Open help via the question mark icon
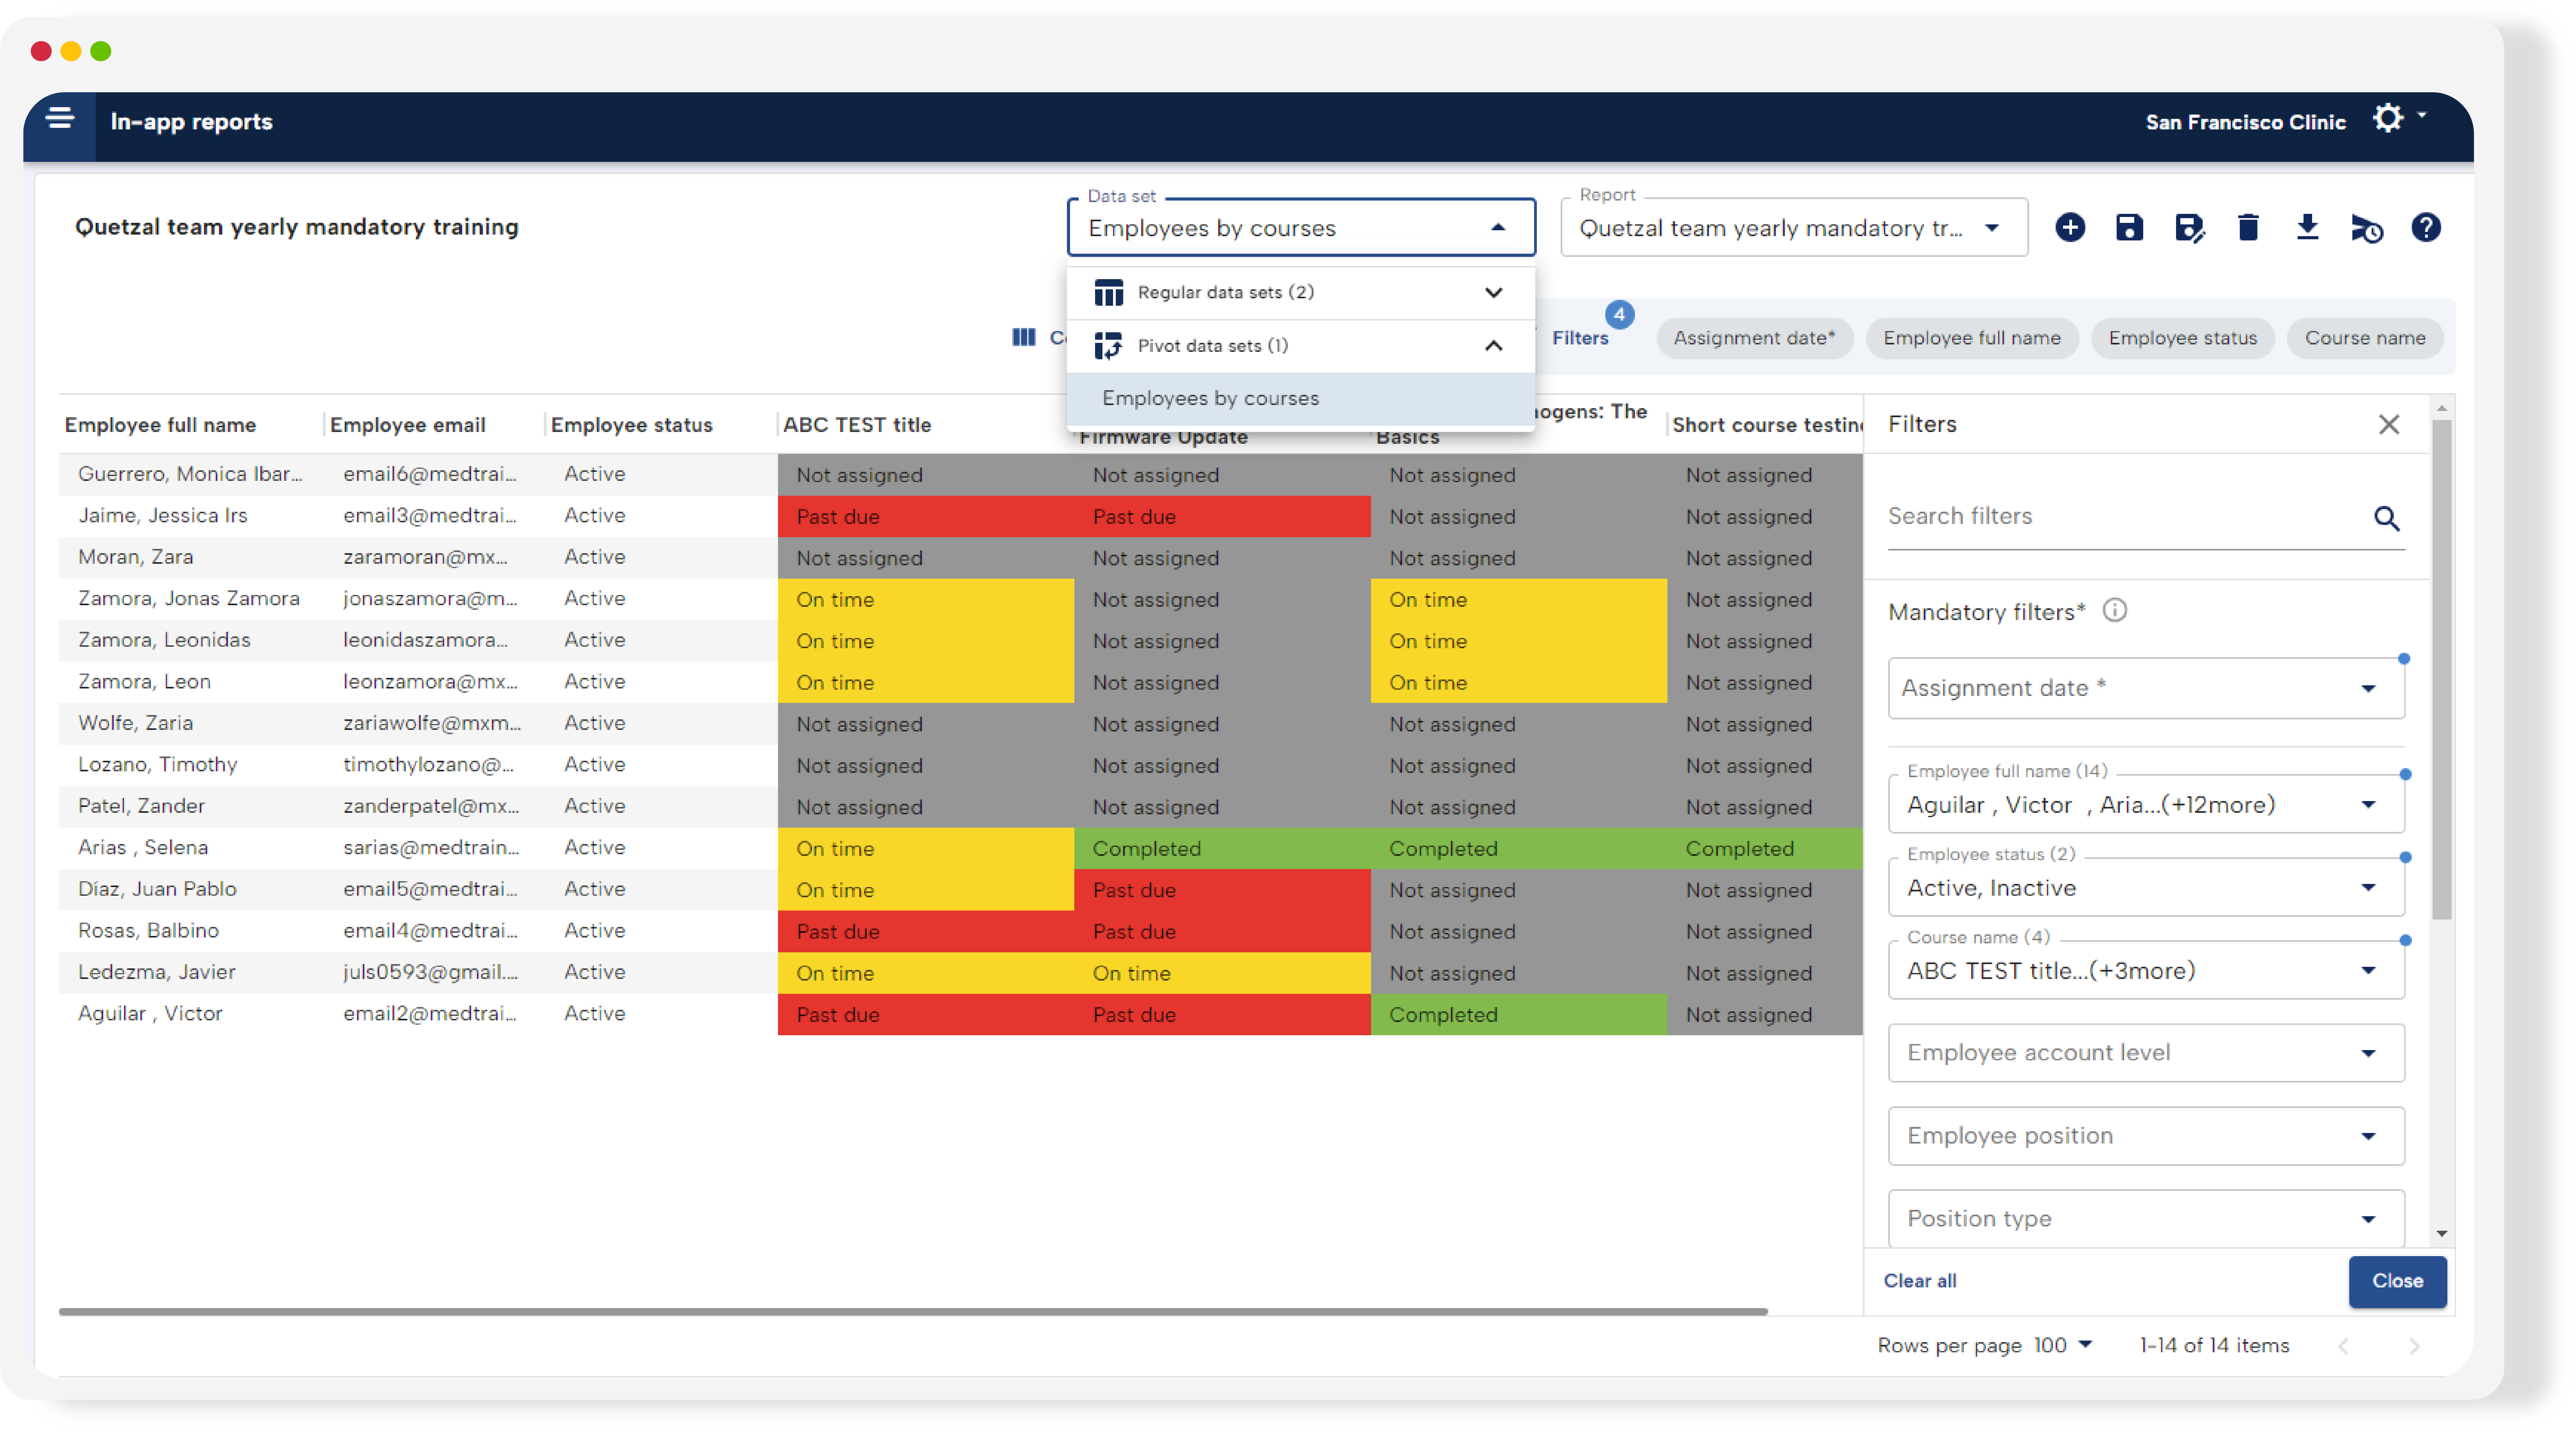This screenshot has height=1434, width=2576. (2427, 228)
